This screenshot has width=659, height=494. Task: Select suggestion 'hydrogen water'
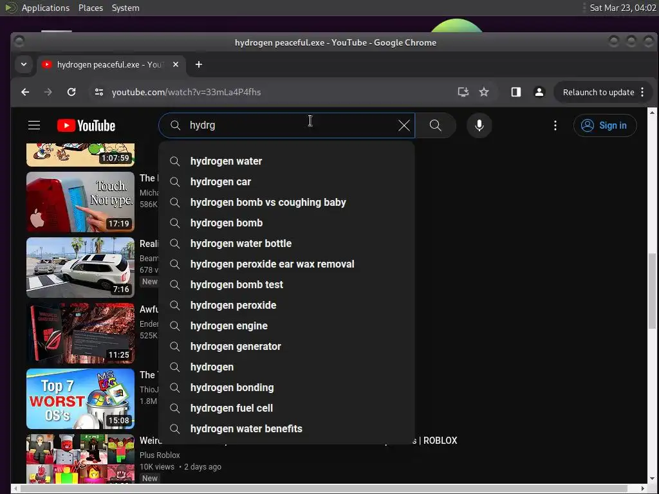pyautogui.click(x=286, y=161)
